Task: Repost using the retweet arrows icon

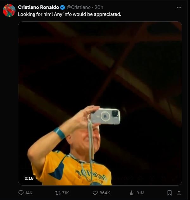Action: coord(58,193)
